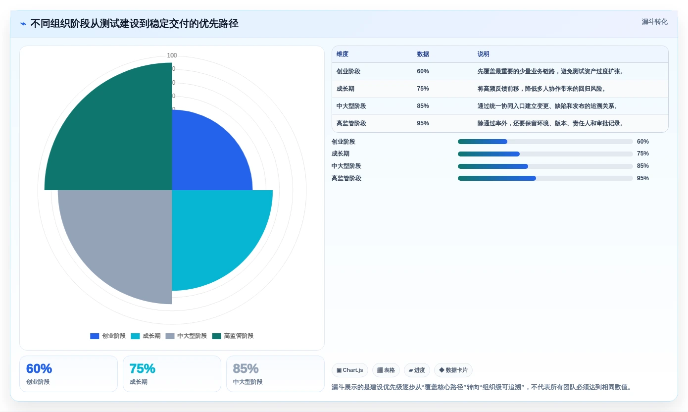Click the 100 axis label on the chart
The image size is (688, 412).
tap(172, 55)
